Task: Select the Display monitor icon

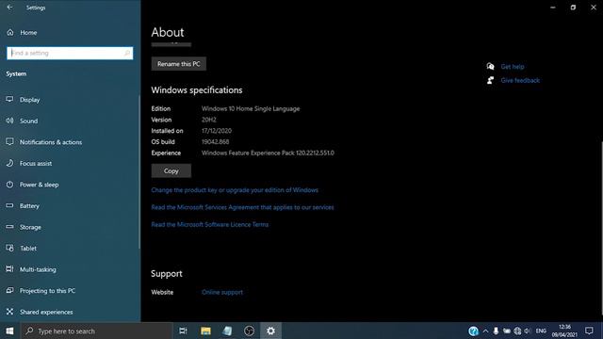Action: 9,100
